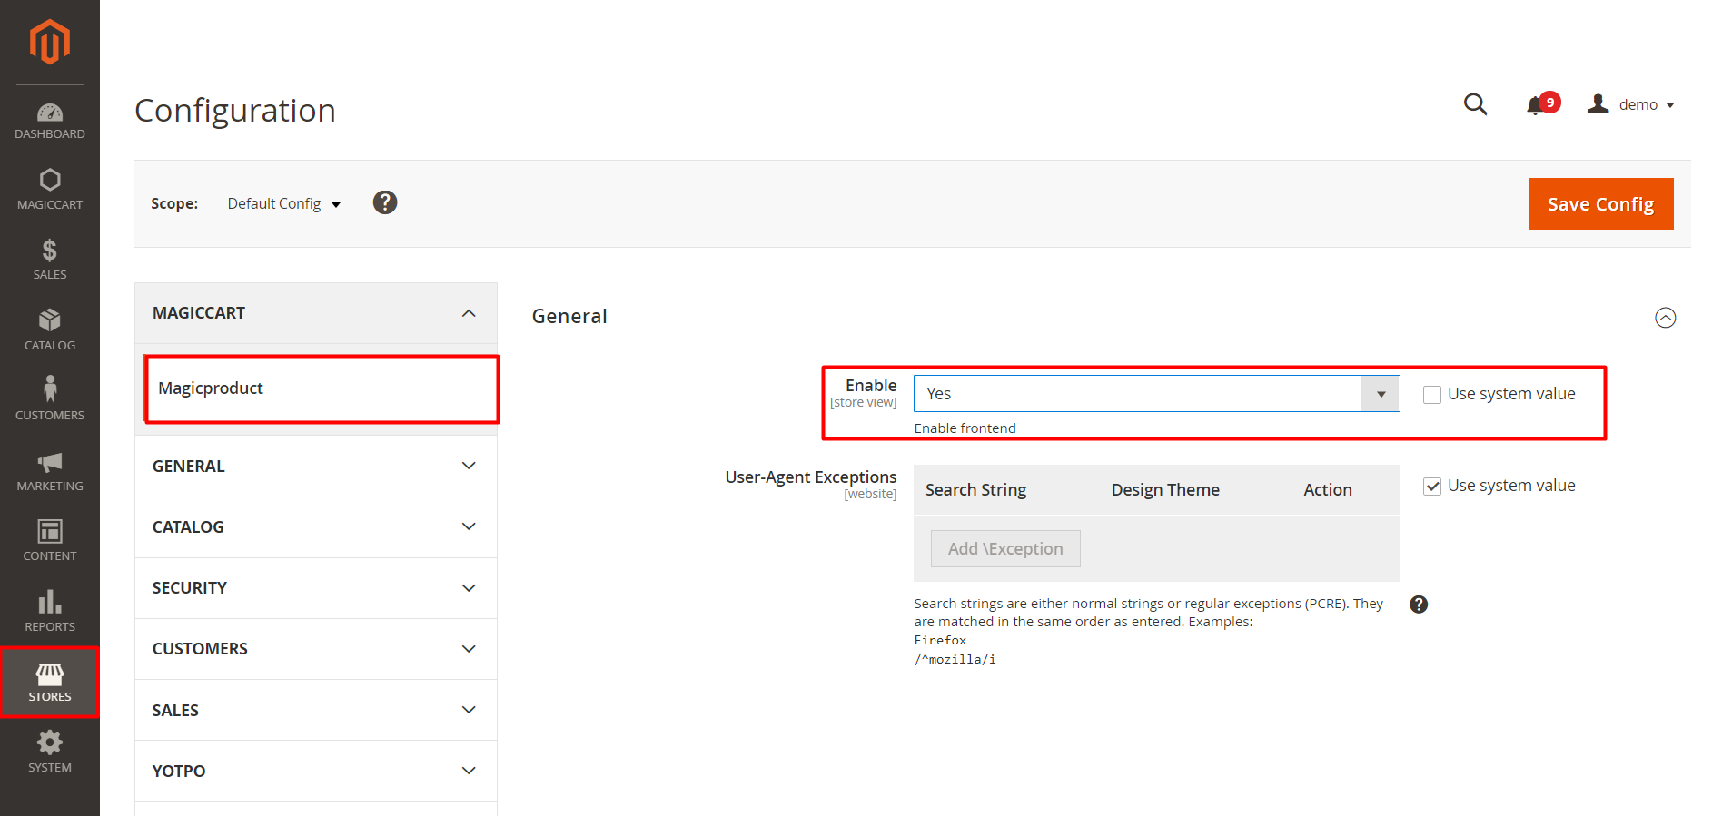Open the Enable Yes dropdown
This screenshot has height=816, width=1722.
point(1155,394)
